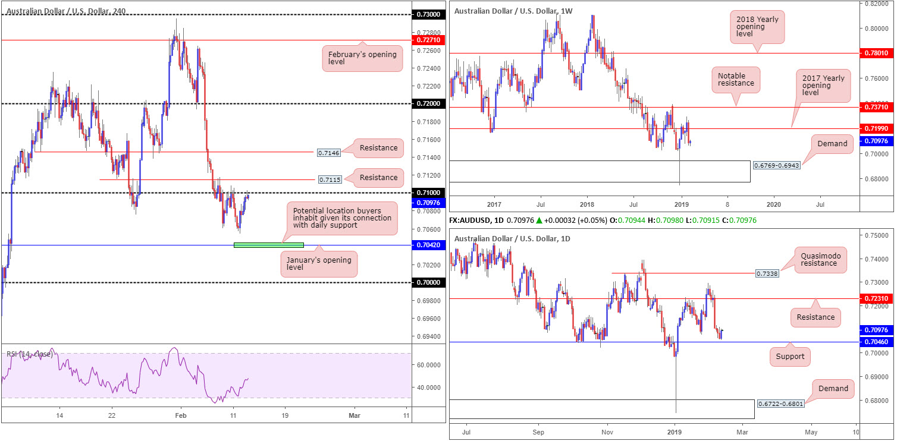Click the 0.7042 blue price label

(428, 245)
